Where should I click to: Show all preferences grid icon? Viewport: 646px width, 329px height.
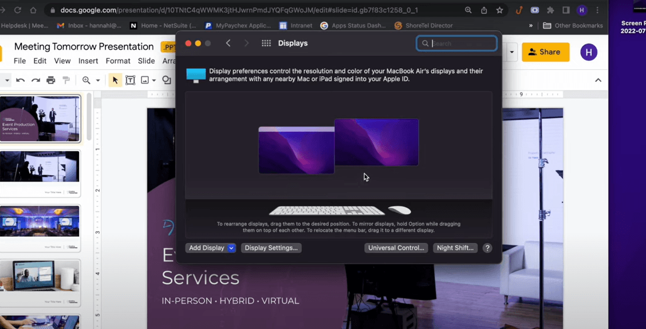click(266, 43)
